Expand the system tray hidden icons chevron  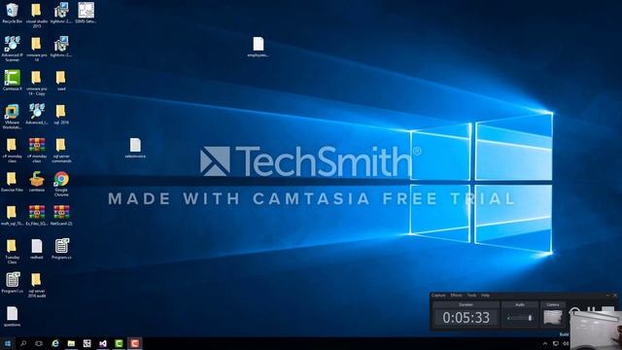coord(545,343)
